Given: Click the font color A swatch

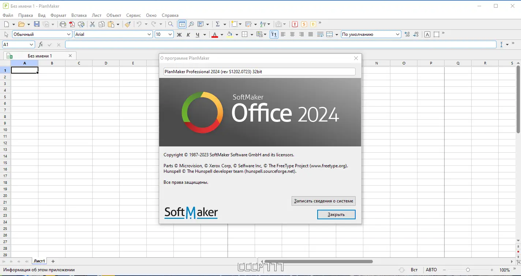Looking at the screenshot, I should coord(215,35).
